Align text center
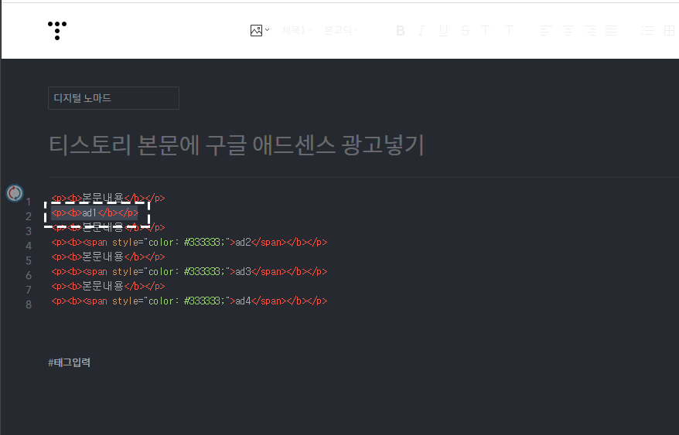The width and height of the screenshot is (679, 435). (x=568, y=30)
